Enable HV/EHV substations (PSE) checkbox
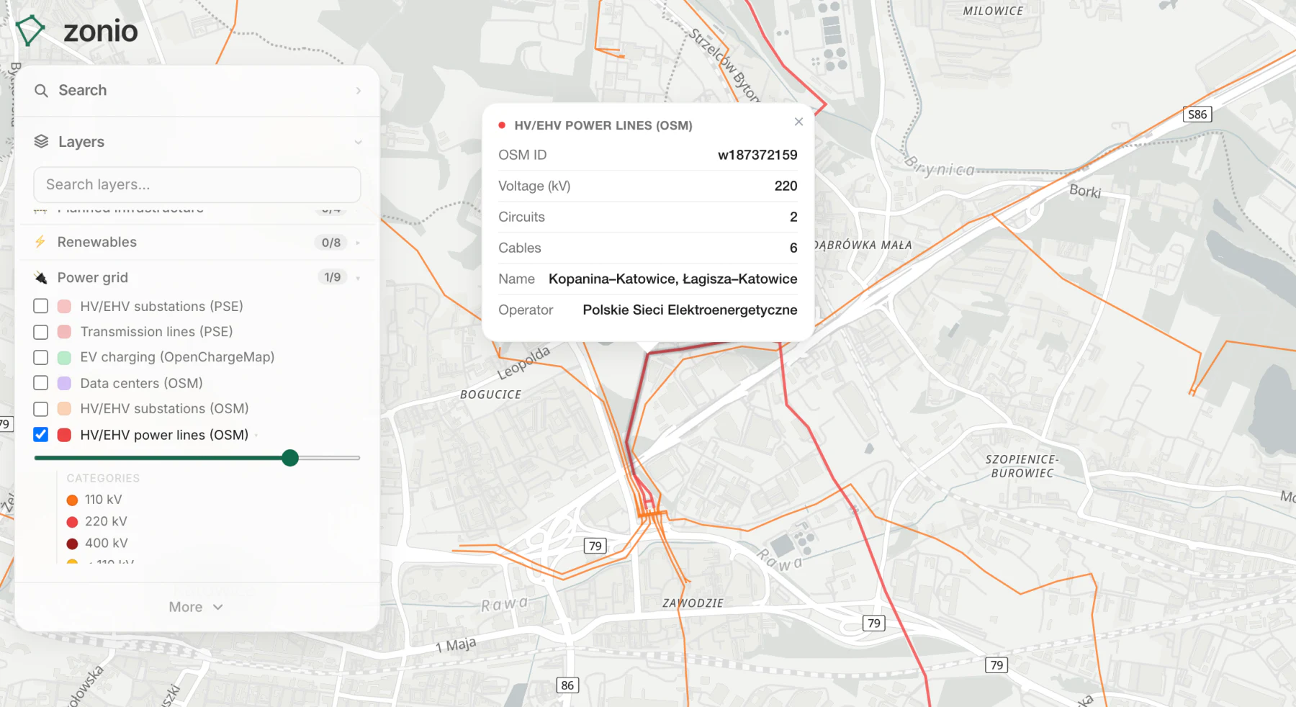This screenshot has height=707, width=1296. point(41,306)
